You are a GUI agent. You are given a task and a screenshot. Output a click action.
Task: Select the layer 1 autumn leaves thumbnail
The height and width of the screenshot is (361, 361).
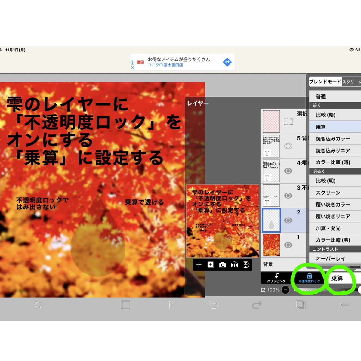(x=271, y=245)
